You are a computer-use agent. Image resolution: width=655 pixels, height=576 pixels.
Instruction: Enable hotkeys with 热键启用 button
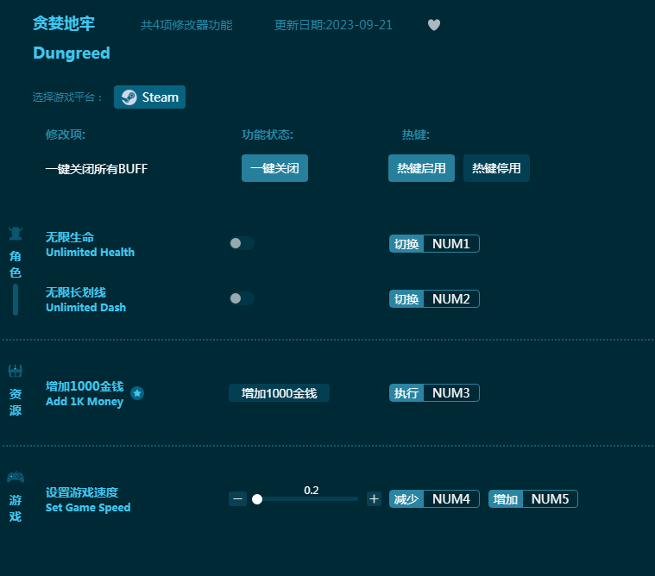point(421,168)
